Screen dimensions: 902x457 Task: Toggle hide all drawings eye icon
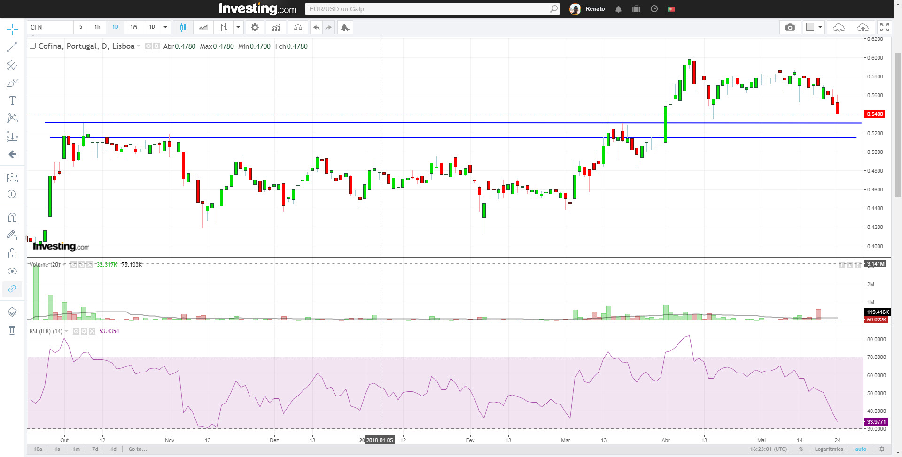tap(12, 271)
